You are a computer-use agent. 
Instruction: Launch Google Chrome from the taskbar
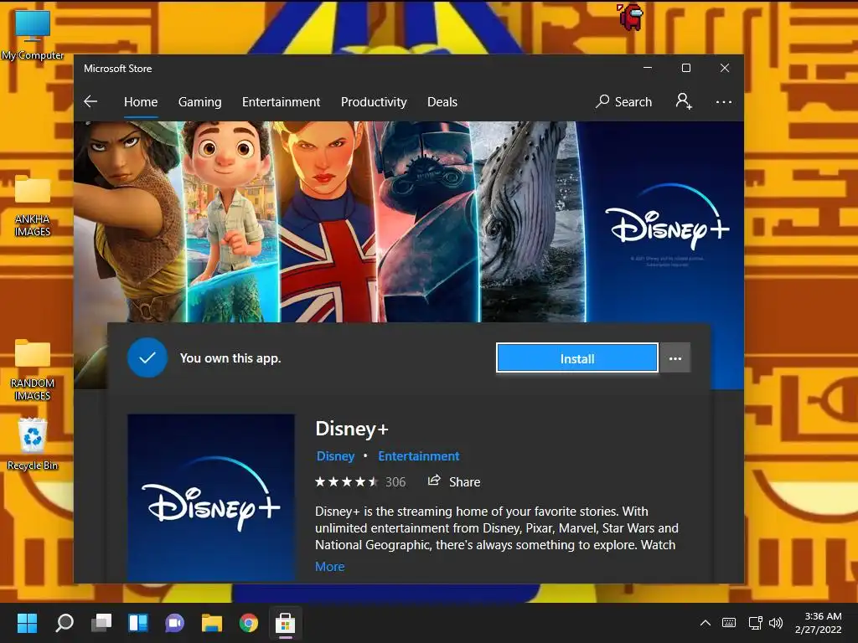click(x=248, y=622)
